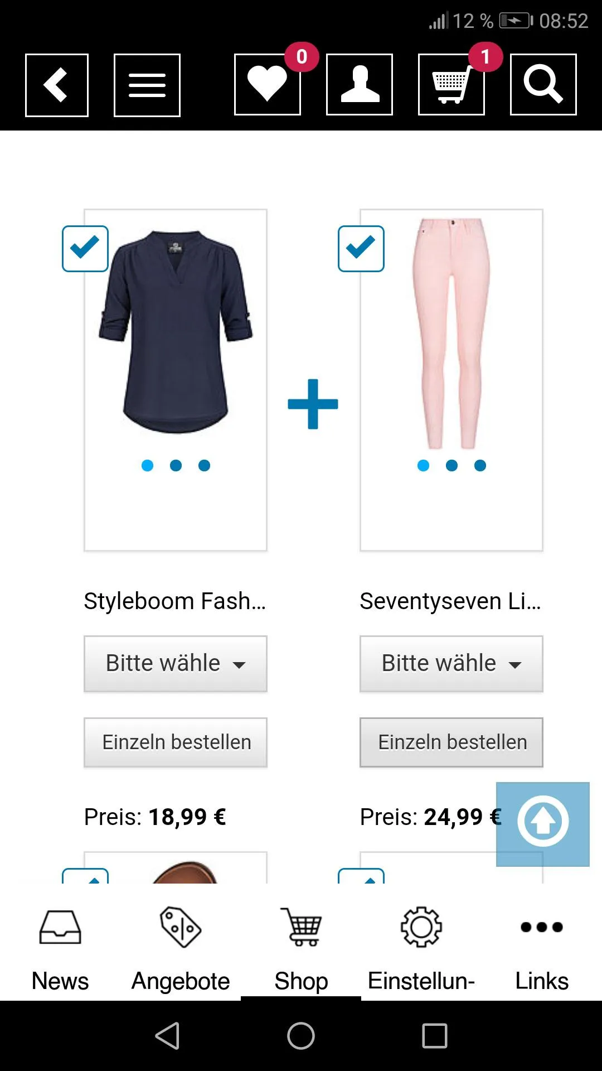The height and width of the screenshot is (1071, 602).
Task: Open size dropdown under Styleboom Fashion
Action: pyautogui.click(x=176, y=664)
